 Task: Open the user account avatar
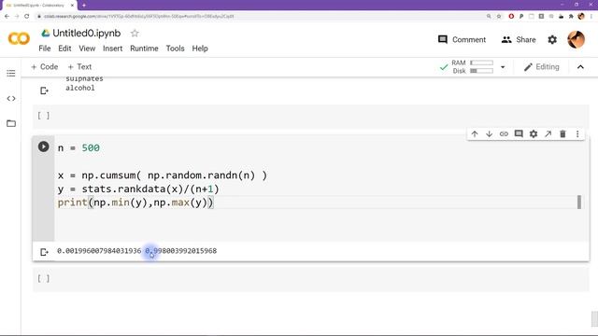pos(576,39)
